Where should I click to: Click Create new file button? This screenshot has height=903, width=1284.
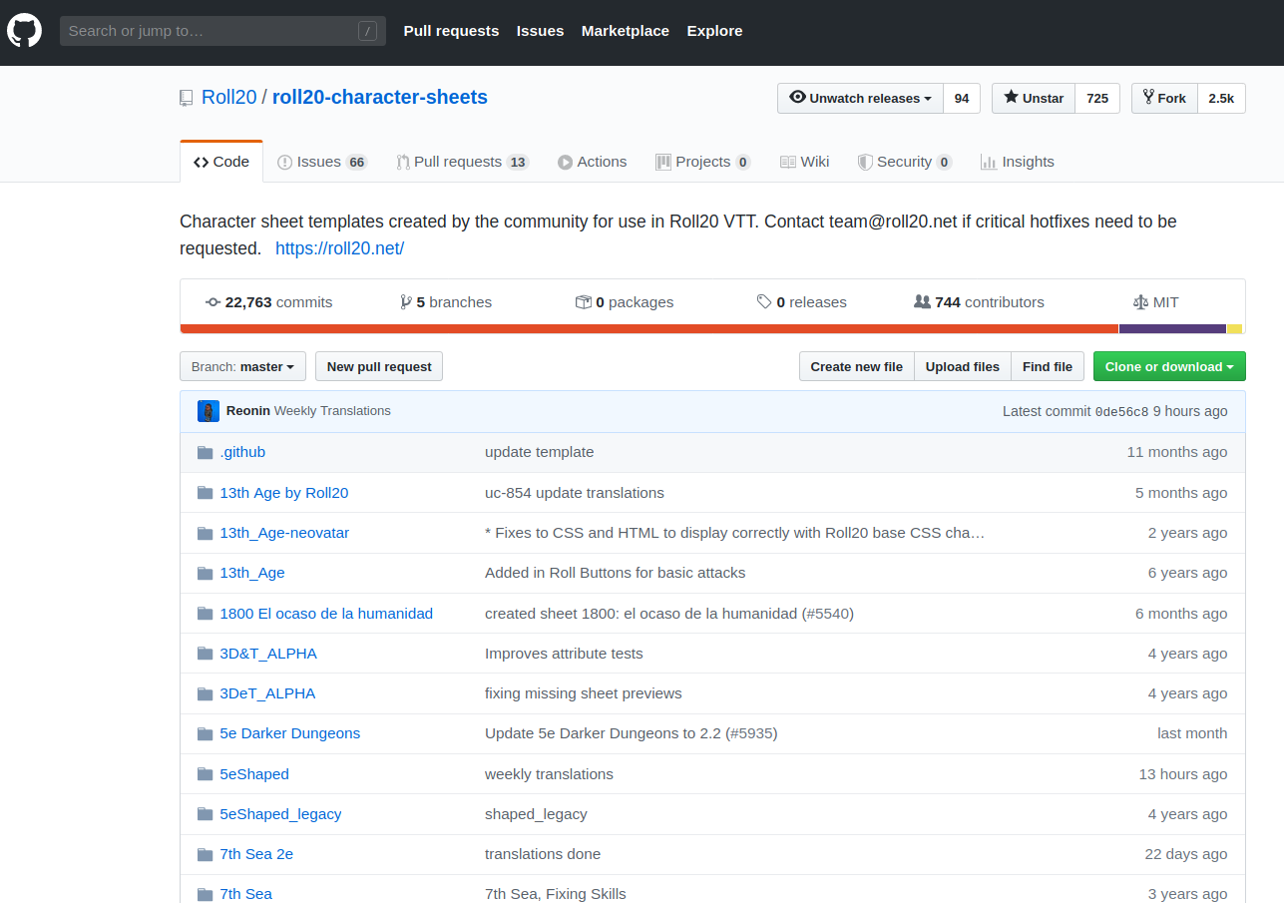(x=856, y=366)
